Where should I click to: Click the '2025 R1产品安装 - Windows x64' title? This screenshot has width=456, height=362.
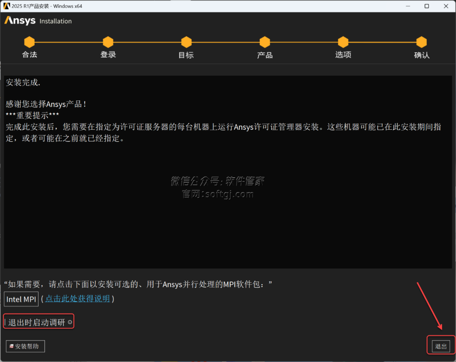(x=47, y=6)
